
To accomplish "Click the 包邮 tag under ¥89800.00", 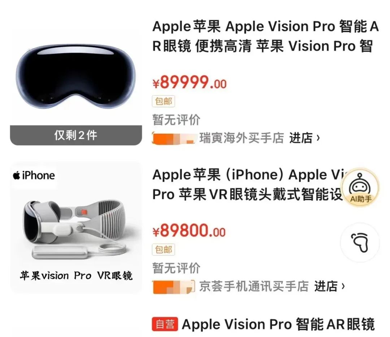I will pos(164,249).
